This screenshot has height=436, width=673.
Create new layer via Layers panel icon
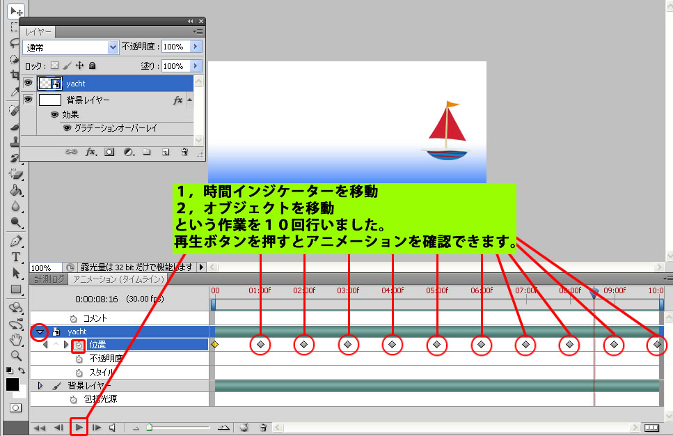pos(166,151)
